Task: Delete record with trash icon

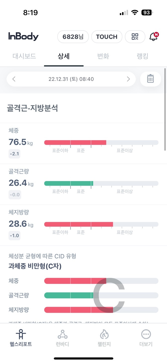Action: (150, 79)
